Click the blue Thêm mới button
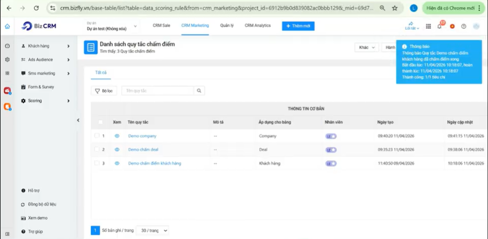 (298, 26)
